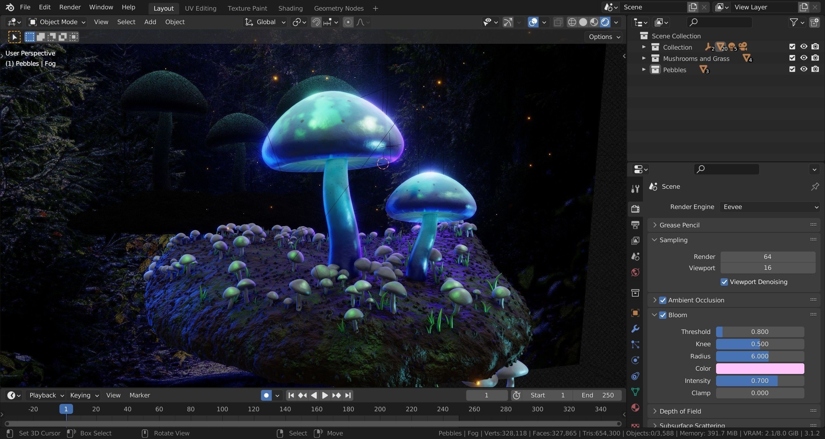
Task: Switch to the UV Editing workspace tab
Action: point(200,8)
